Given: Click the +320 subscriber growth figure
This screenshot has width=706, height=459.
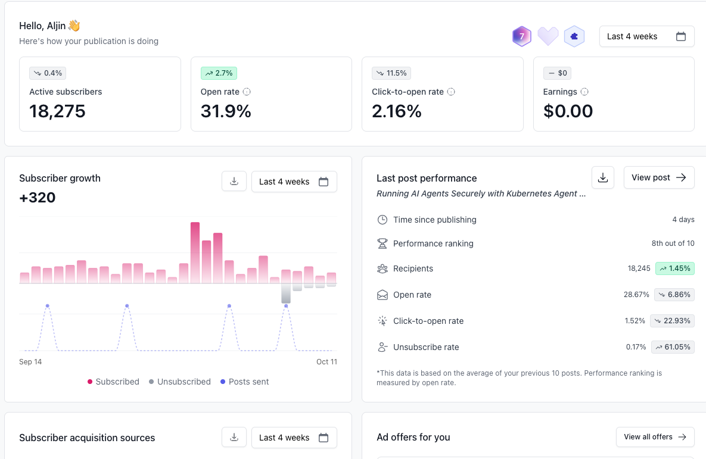Looking at the screenshot, I should 38,198.
